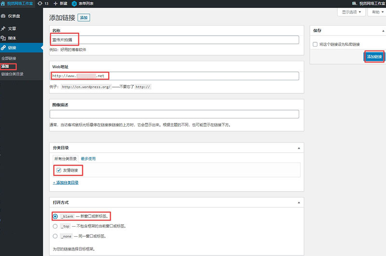386x256 pixels.
Task: Open 表单列表 icon in the top bar
Action: pyautogui.click(x=74, y=3)
